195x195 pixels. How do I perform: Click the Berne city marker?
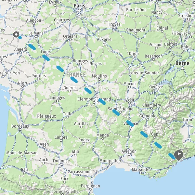(x=182, y=68)
